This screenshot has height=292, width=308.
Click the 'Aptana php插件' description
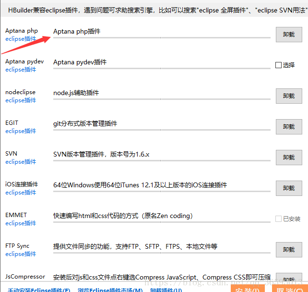click(x=77, y=32)
